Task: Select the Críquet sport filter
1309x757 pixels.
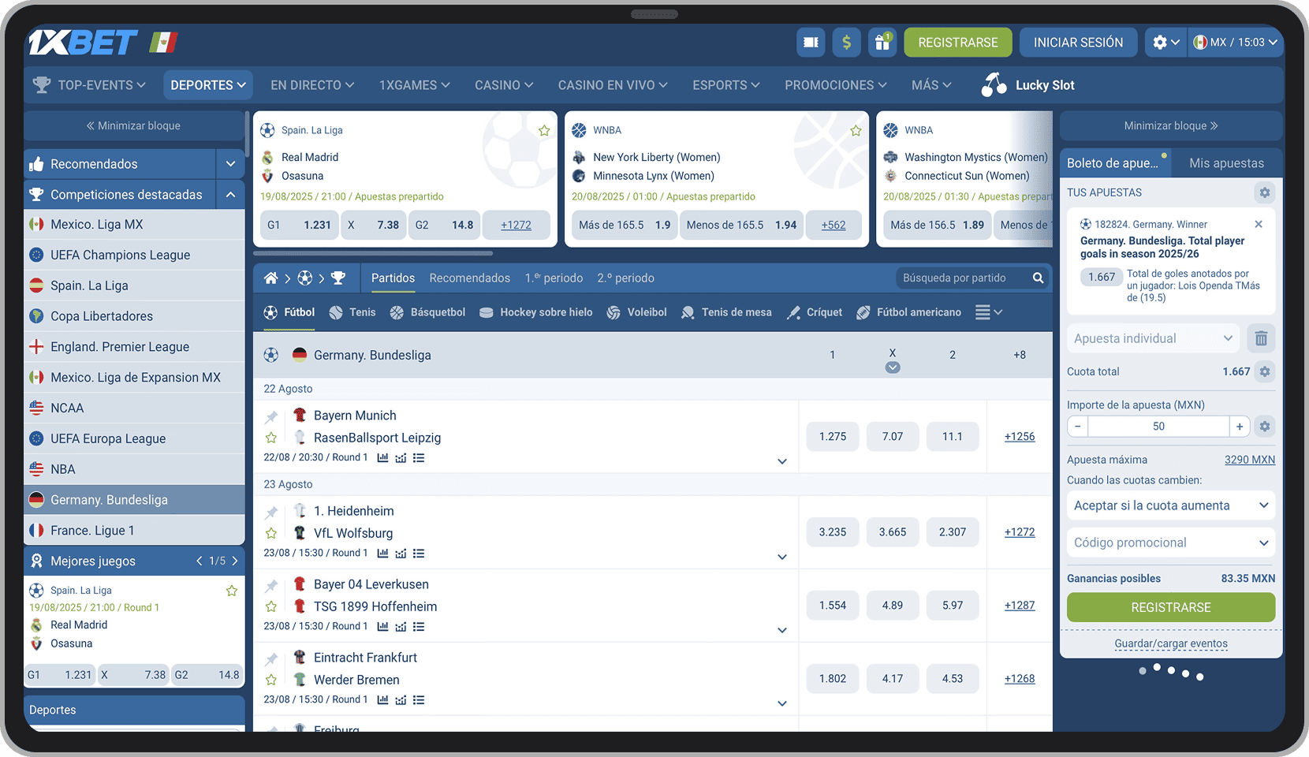Action: 814,312
